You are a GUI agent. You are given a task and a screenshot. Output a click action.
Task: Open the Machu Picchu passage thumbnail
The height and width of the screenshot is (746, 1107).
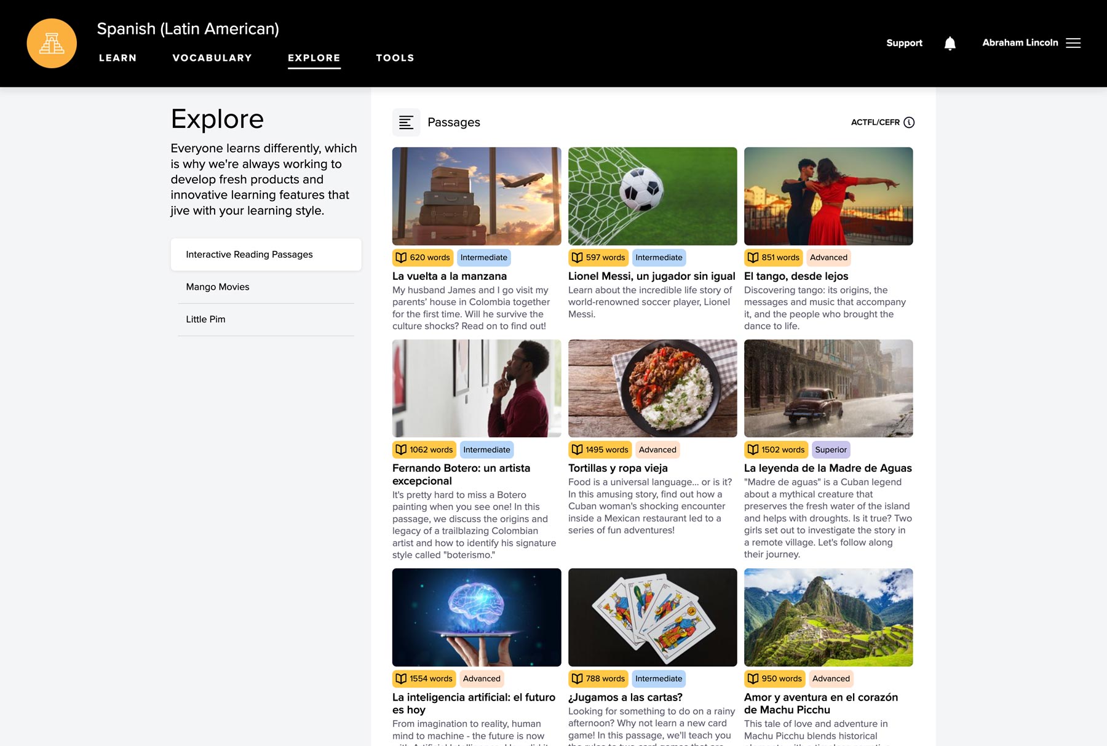click(828, 617)
